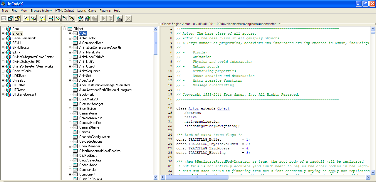376x182 pixels.
Task: Click the GFxUI package cube icon
Action: coord(9,43)
